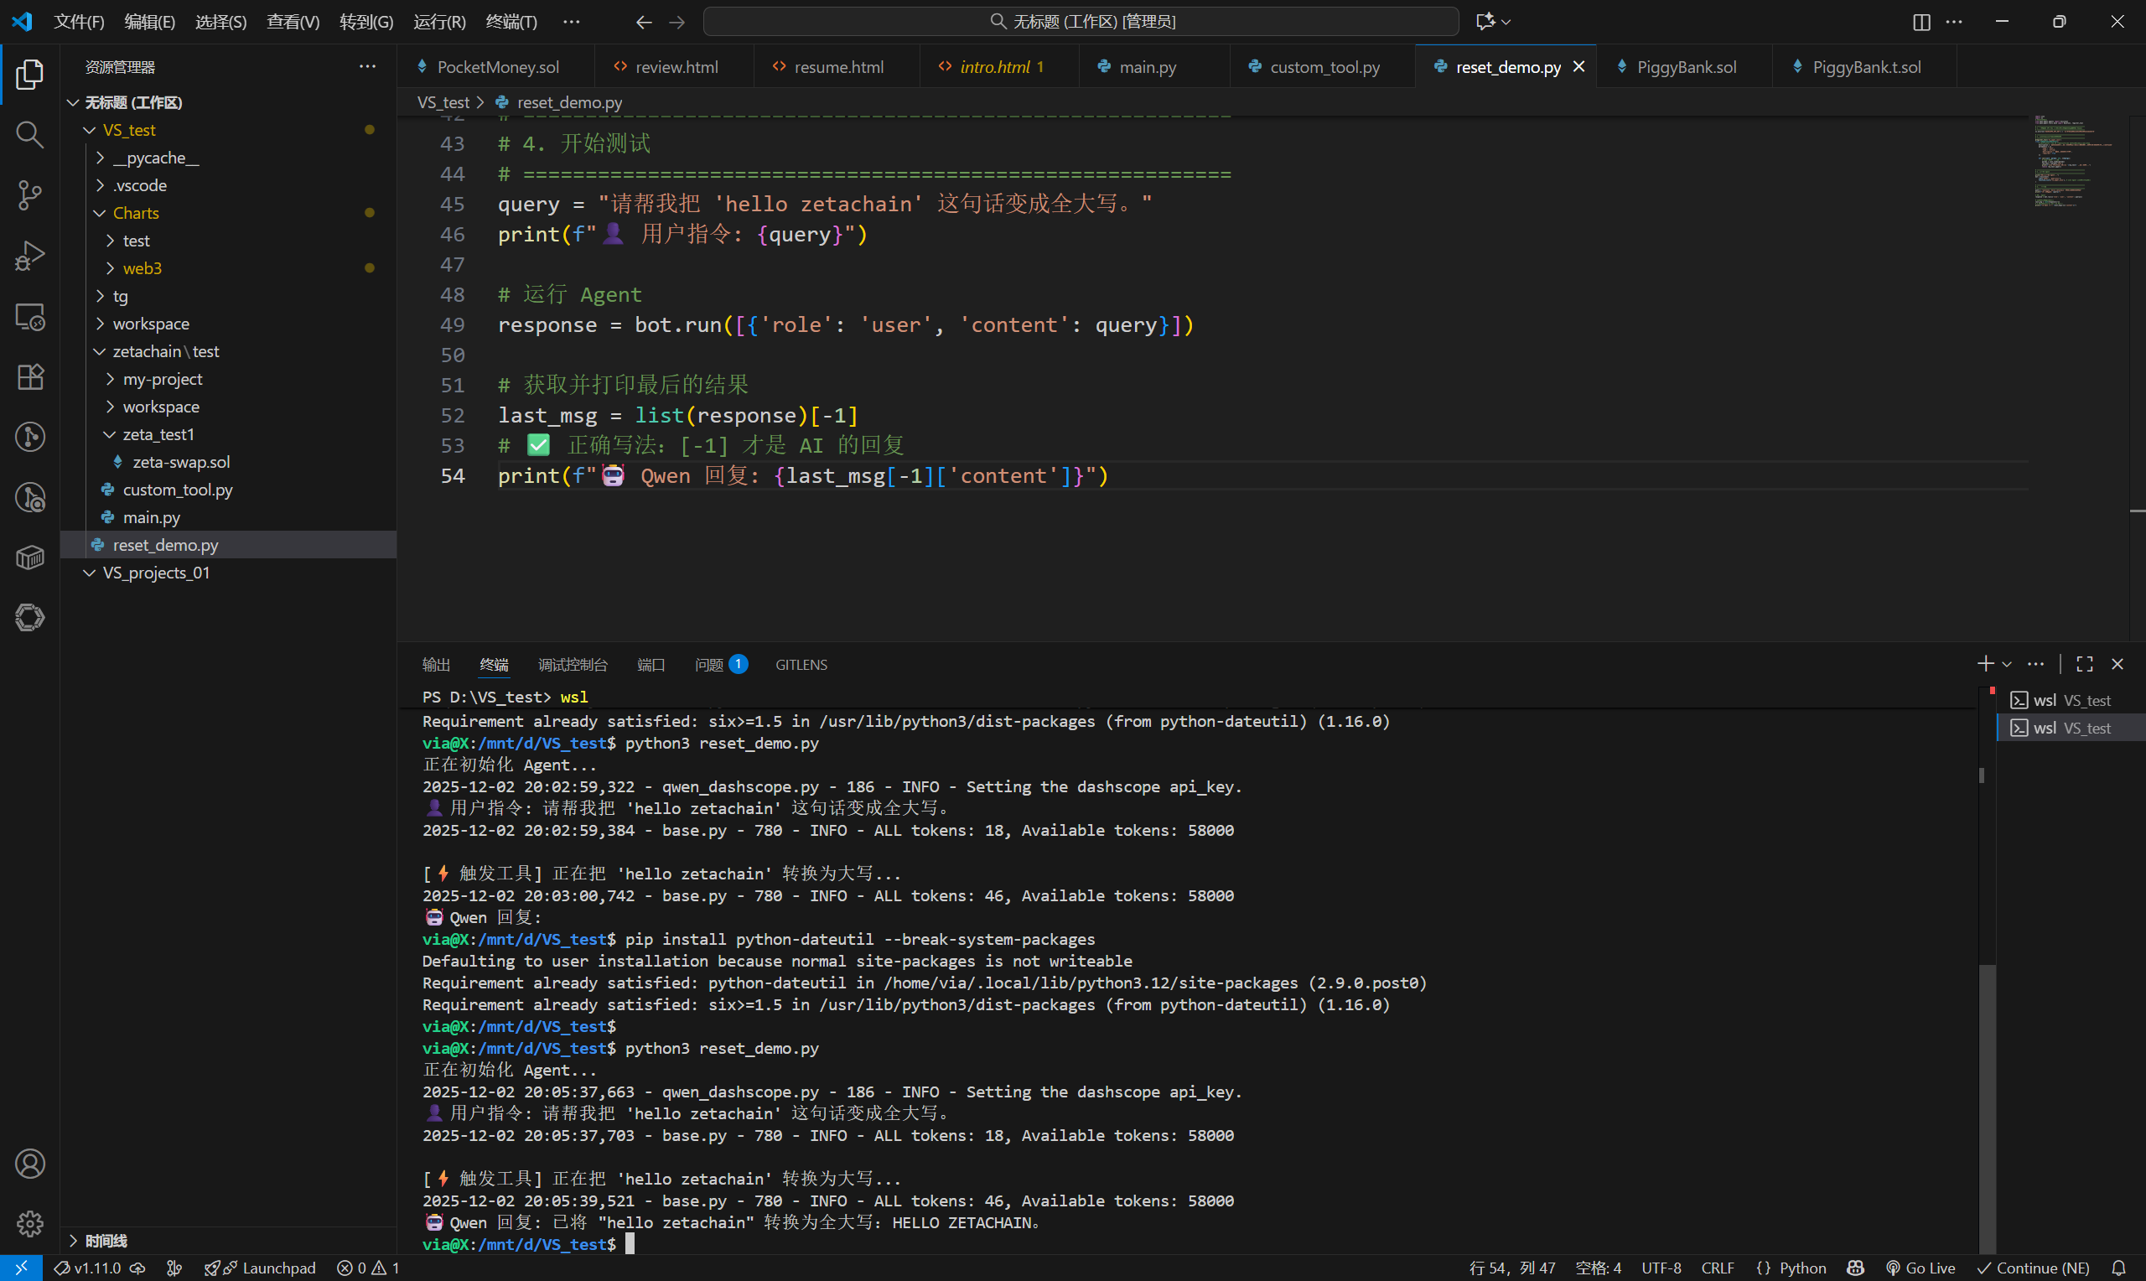Click the 行 54, 列 47 cursor position
Screen dimensions: 2146x1281
[x=1511, y=1268]
